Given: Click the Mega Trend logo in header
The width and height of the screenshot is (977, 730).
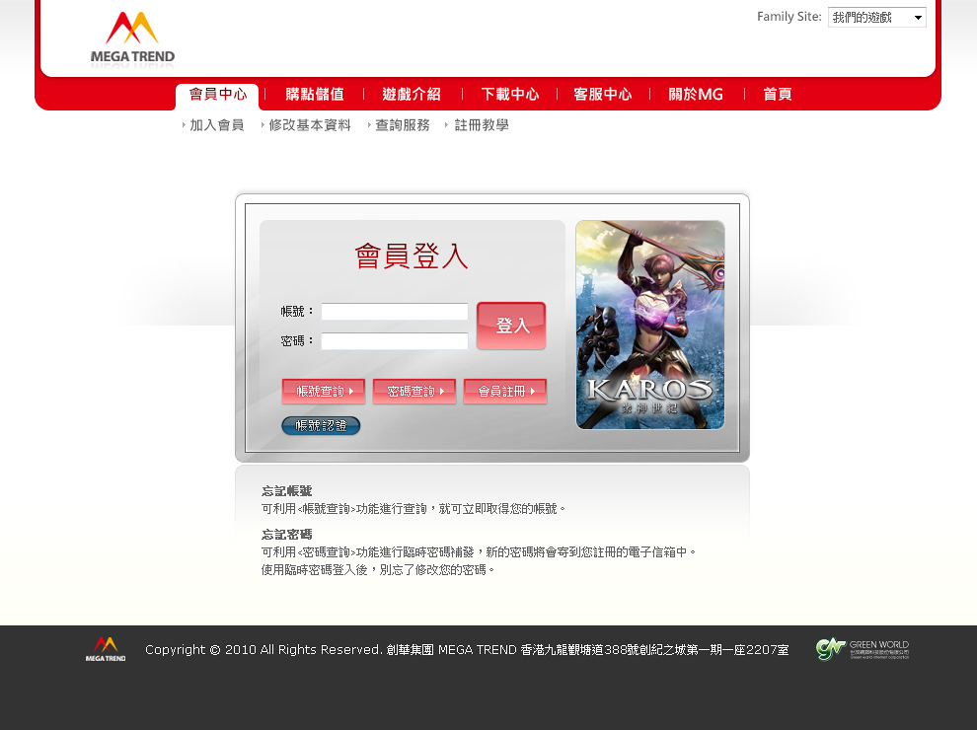Looking at the screenshot, I should click(132, 38).
